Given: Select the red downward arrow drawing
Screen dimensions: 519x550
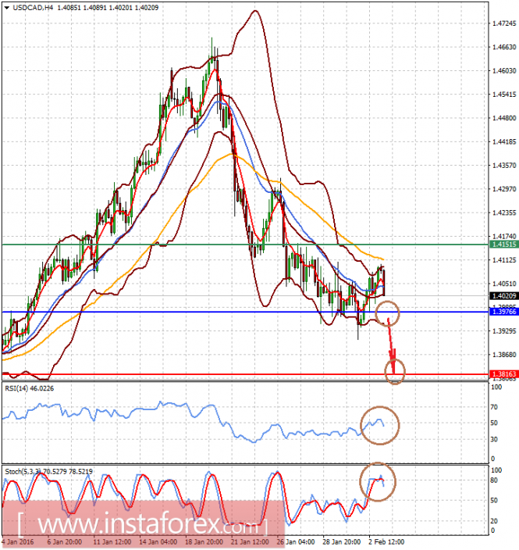Looking at the screenshot, I should click(392, 346).
